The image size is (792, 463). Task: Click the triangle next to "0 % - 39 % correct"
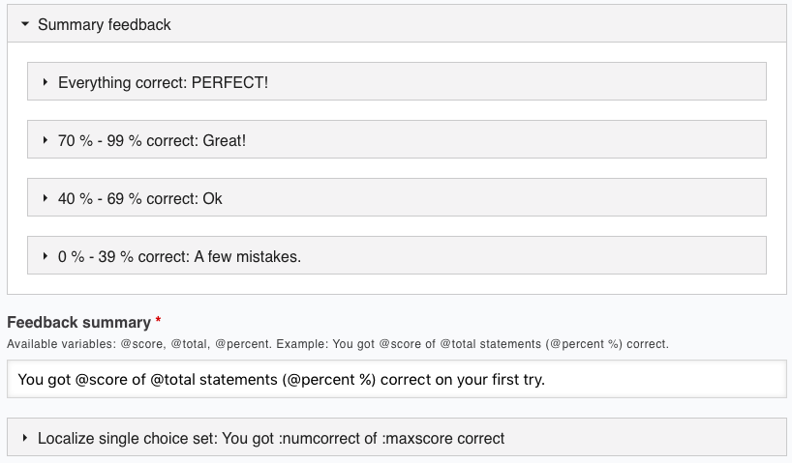pyautogui.click(x=46, y=256)
